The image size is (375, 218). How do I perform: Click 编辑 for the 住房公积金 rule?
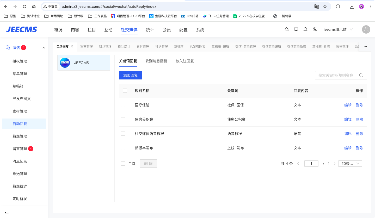[348, 119]
